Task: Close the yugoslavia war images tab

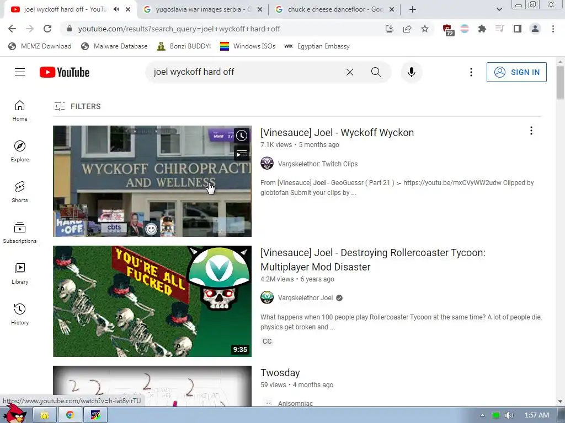Action: click(x=260, y=10)
